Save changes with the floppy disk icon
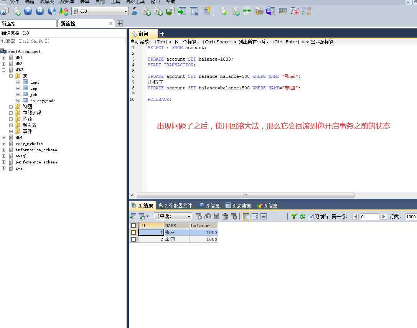 pyautogui.click(x=216, y=216)
